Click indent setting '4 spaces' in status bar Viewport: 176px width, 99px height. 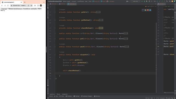point(162,98)
